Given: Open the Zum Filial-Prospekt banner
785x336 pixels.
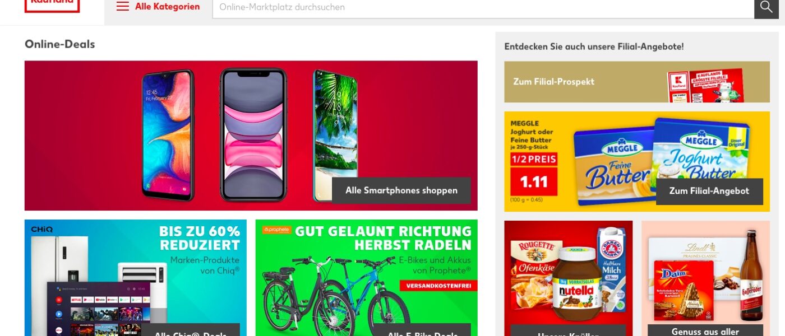Looking at the screenshot, I should [x=637, y=82].
